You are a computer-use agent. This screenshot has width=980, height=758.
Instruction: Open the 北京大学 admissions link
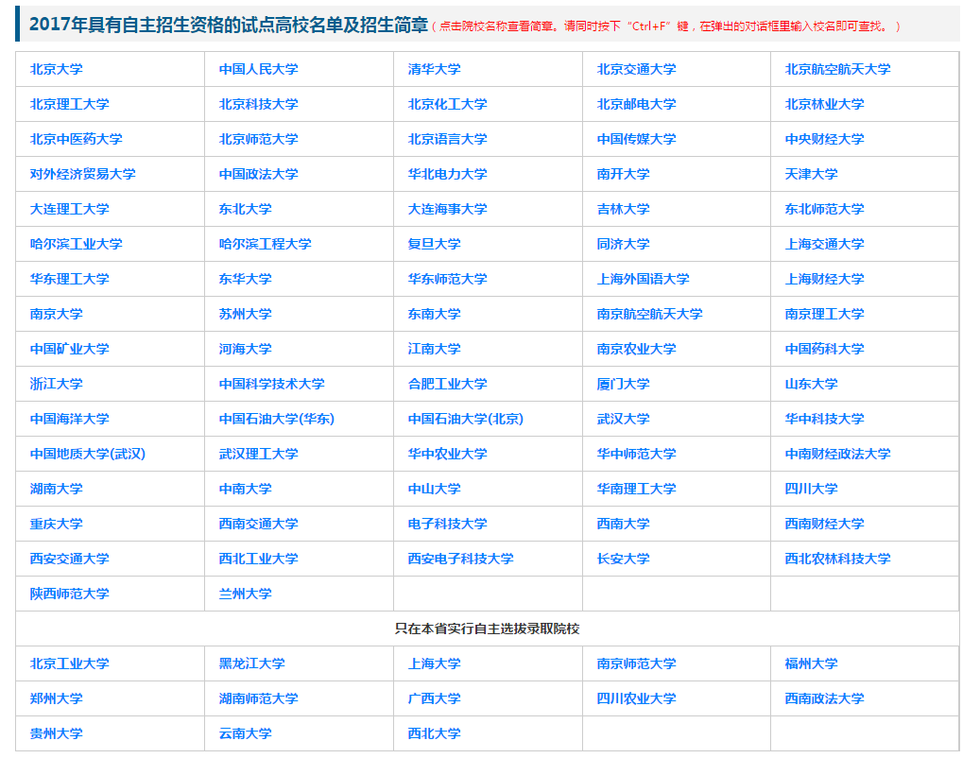57,69
